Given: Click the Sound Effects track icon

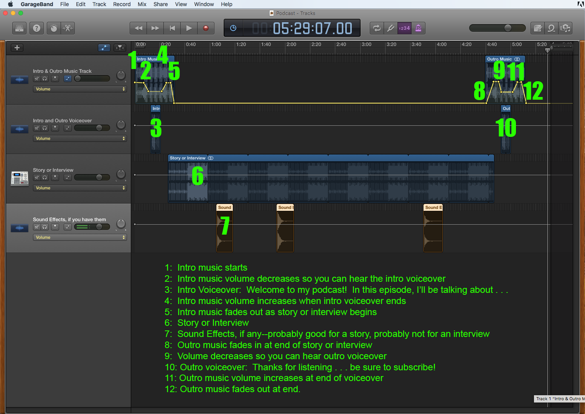Looking at the screenshot, I should pos(20,228).
